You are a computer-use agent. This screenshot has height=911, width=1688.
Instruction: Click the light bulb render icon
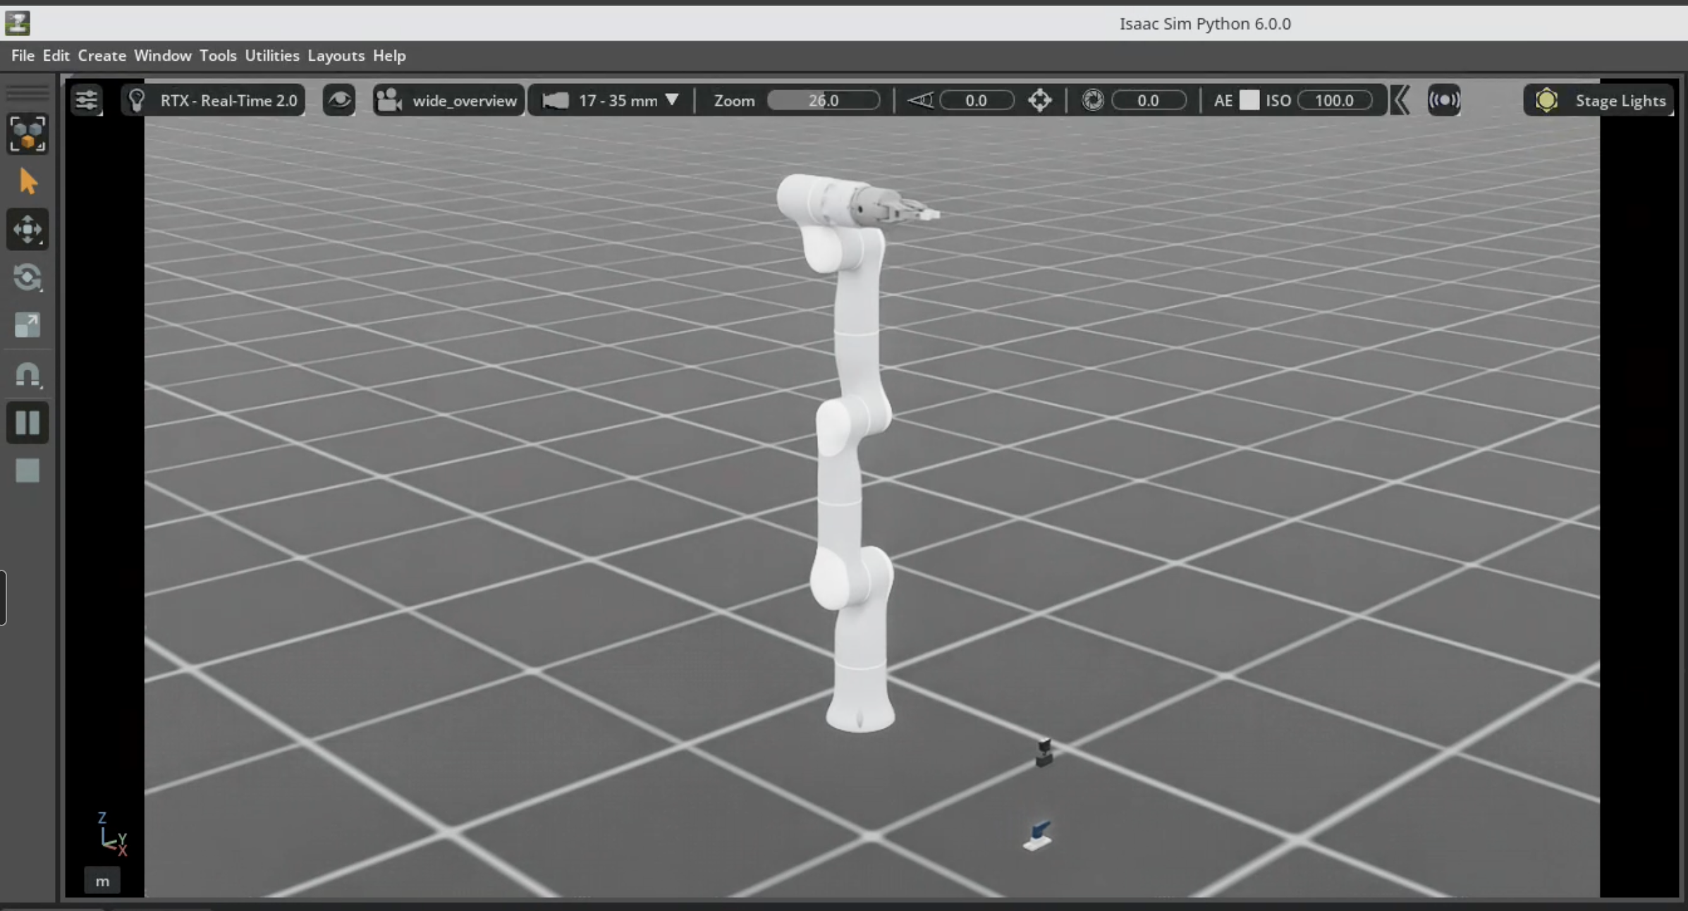tap(137, 100)
